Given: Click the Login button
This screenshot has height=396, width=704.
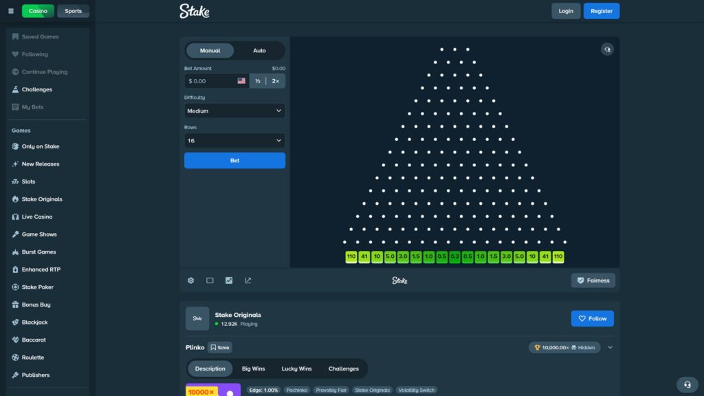Looking at the screenshot, I should click(x=566, y=11).
